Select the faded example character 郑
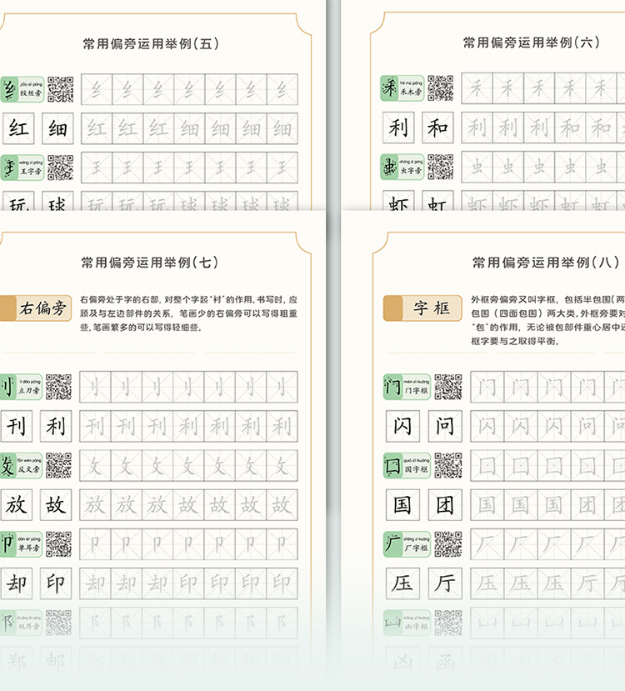Screen dimensions: 625x691 (x=17, y=662)
